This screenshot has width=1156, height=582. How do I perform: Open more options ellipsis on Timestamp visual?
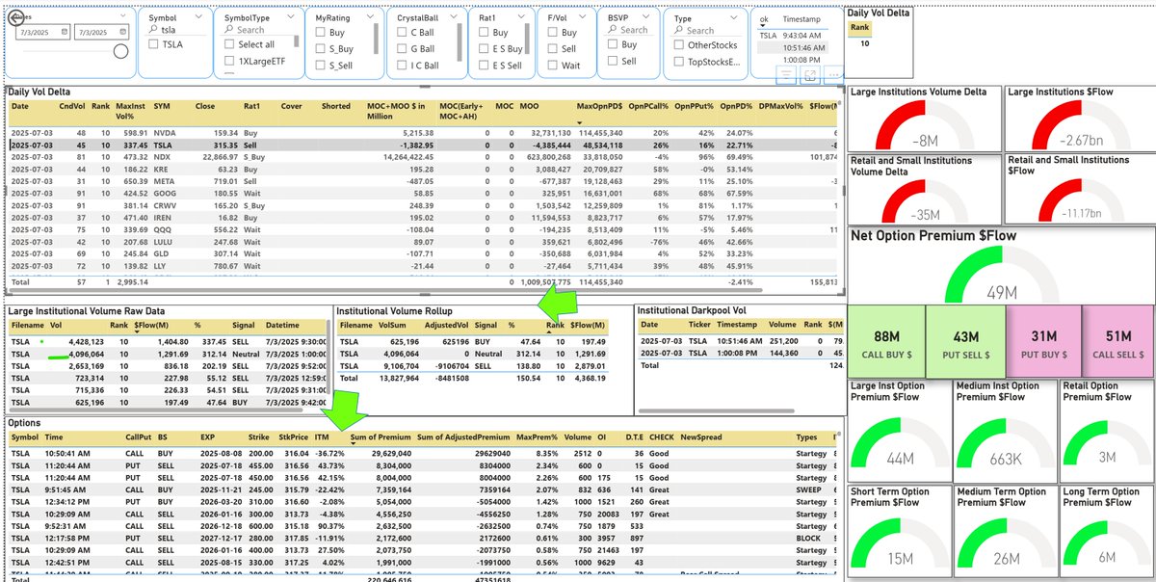pyautogui.click(x=834, y=73)
